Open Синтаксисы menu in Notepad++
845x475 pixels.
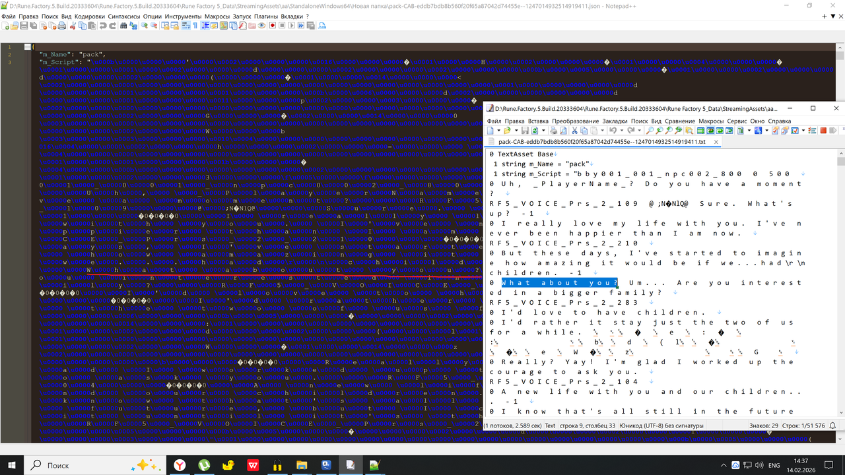point(123,16)
